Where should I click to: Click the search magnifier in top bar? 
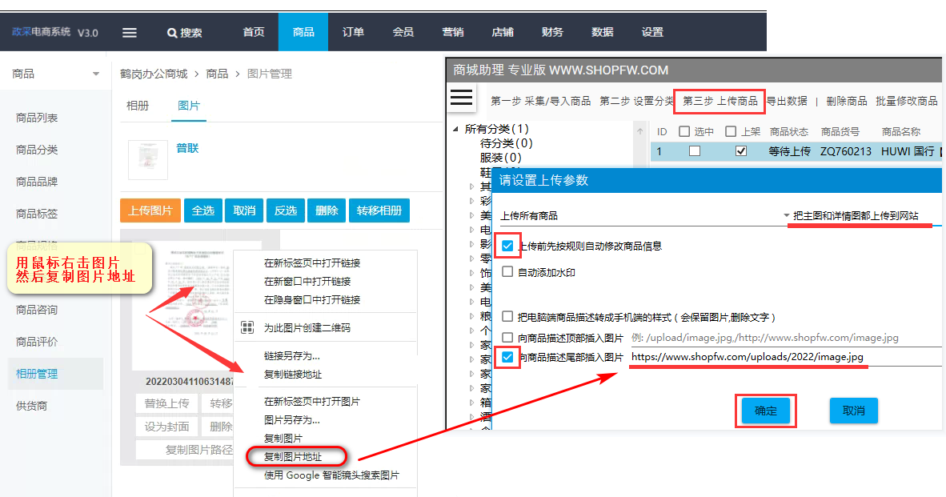click(x=172, y=33)
